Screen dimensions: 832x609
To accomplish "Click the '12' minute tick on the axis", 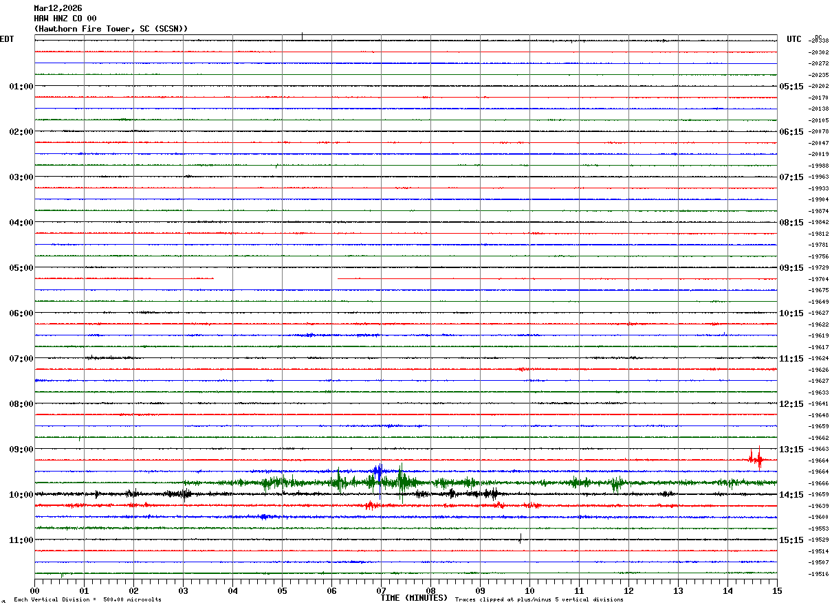I will (628, 590).
